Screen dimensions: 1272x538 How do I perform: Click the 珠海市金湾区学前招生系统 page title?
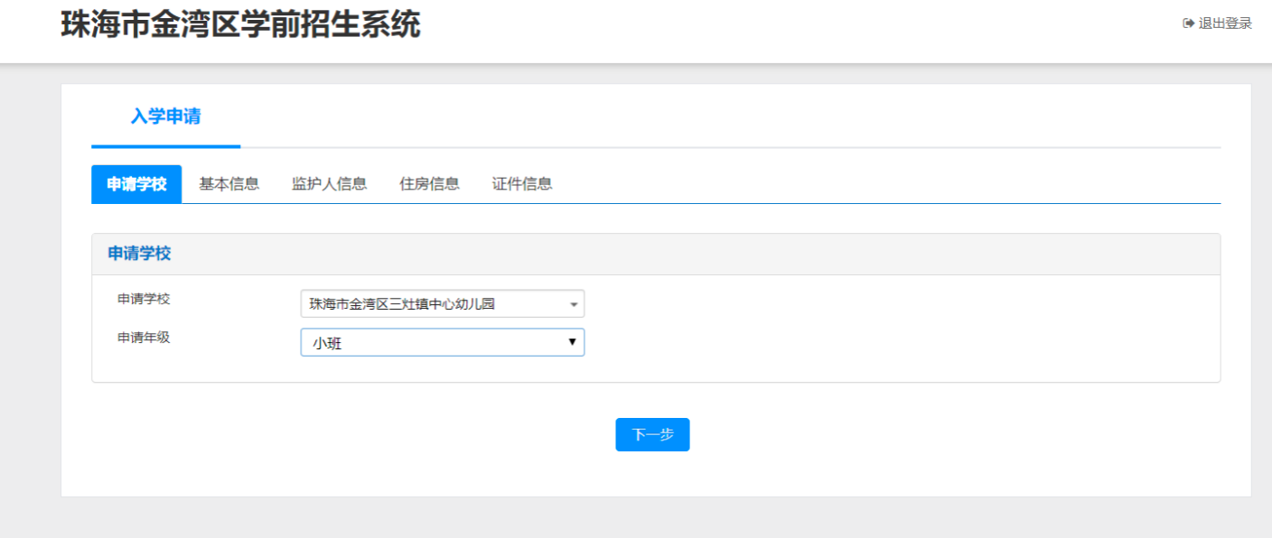pyautogui.click(x=240, y=24)
